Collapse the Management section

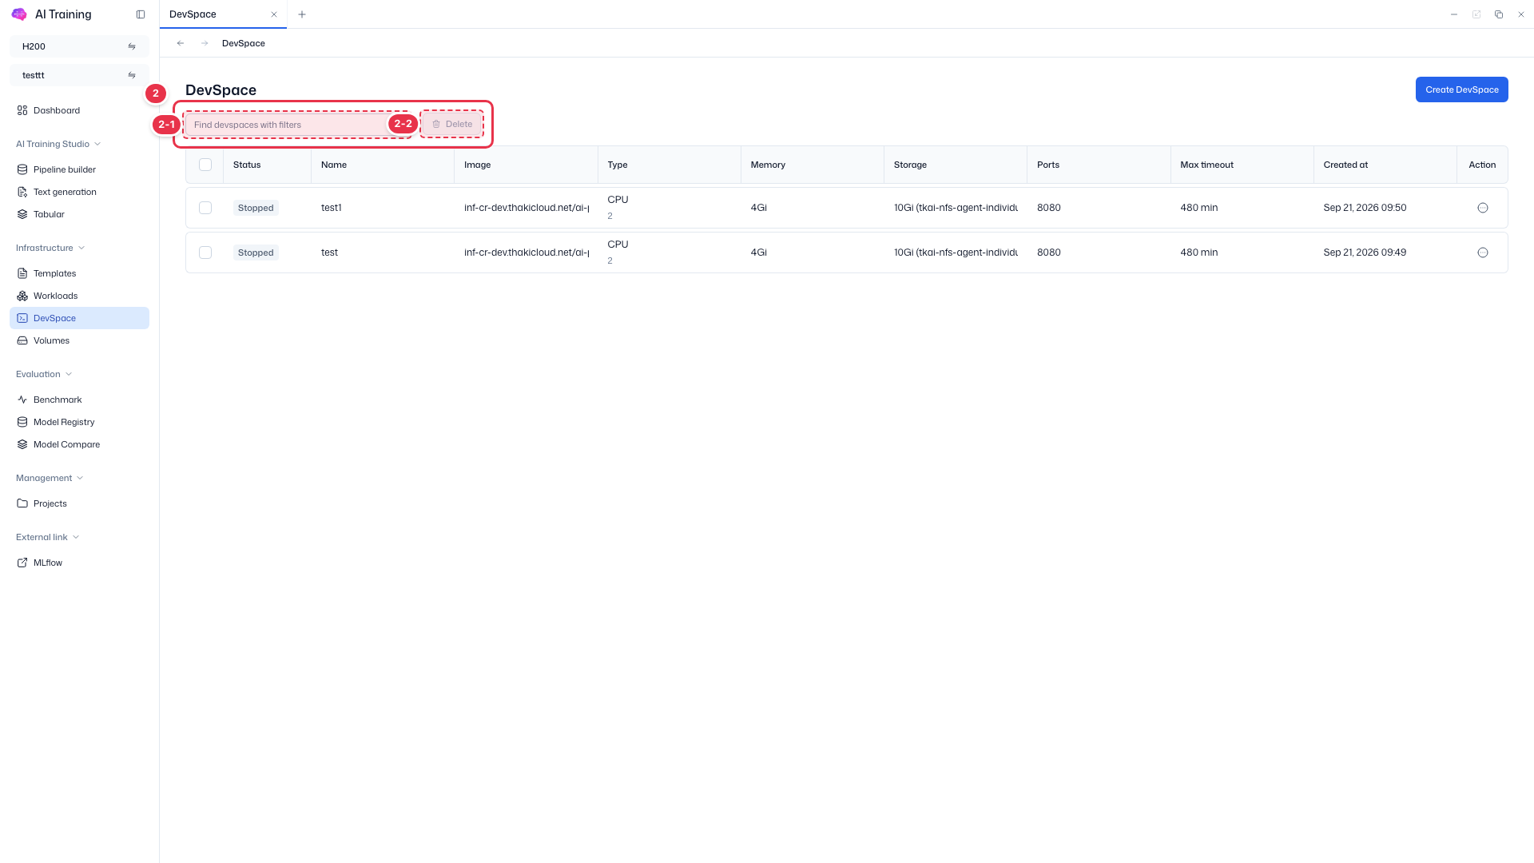(x=50, y=478)
